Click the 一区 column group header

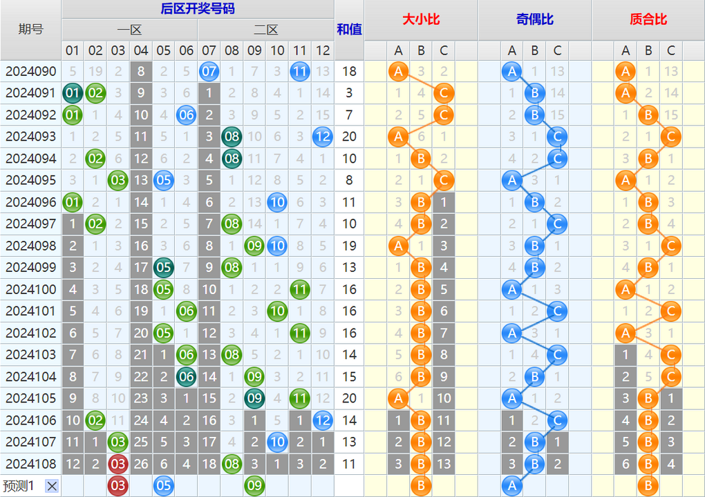(x=129, y=30)
